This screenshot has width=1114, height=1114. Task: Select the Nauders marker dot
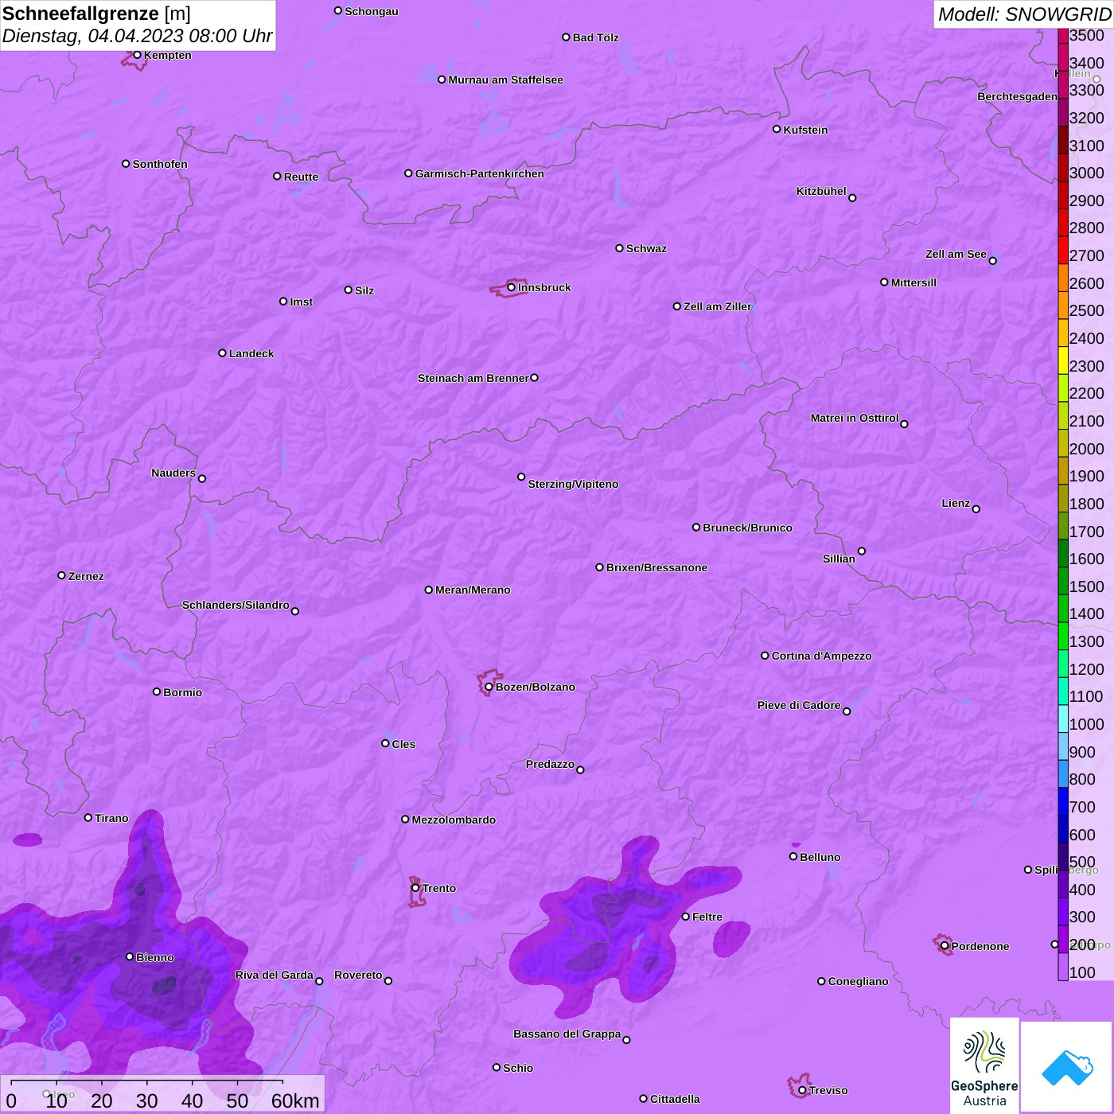tap(202, 478)
